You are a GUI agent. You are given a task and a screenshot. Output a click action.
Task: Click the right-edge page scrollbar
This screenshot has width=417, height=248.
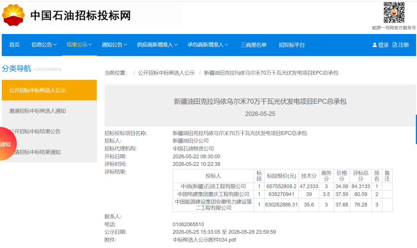(416, 129)
